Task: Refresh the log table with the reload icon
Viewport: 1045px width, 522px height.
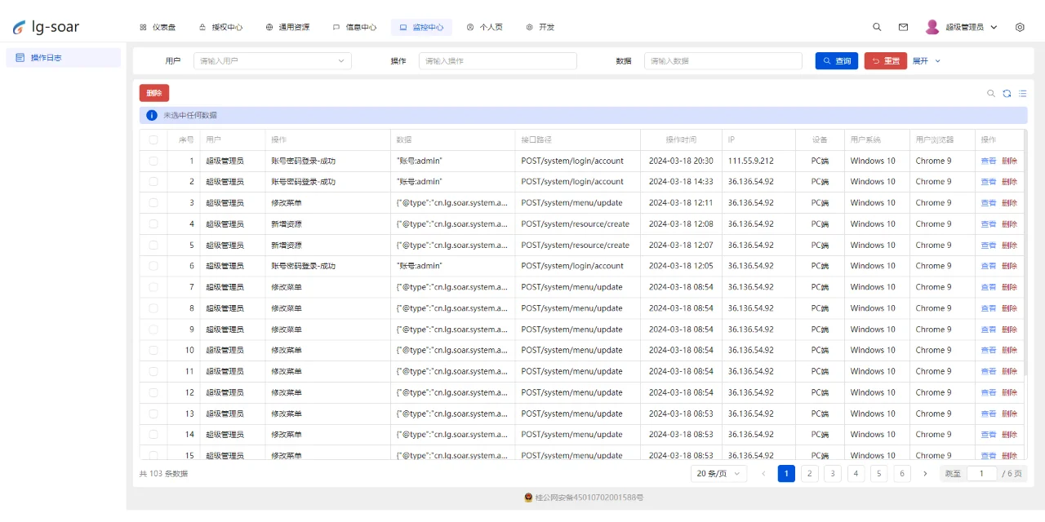Action: coord(1007,93)
